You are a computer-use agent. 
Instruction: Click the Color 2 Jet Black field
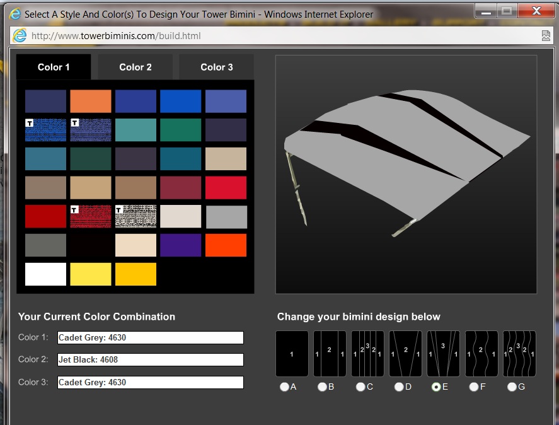pyautogui.click(x=150, y=360)
